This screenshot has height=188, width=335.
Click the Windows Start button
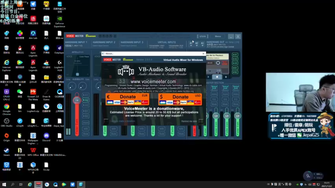coord(4,184)
